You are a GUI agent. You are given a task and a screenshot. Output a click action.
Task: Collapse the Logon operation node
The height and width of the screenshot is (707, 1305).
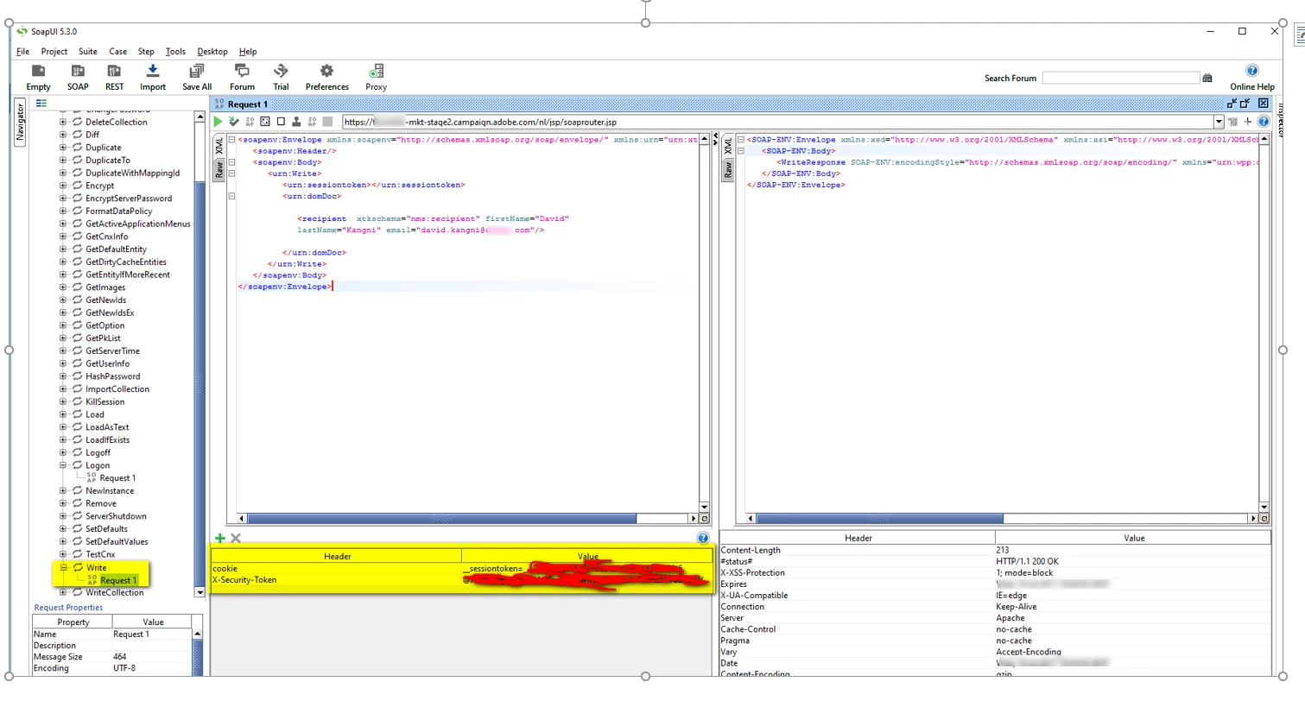(63, 465)
